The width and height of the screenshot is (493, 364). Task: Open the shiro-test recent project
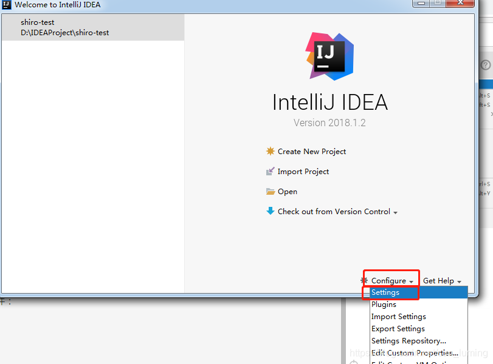93,27
